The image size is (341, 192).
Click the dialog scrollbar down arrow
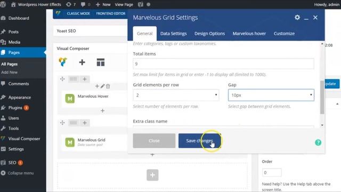(x=322, y=125)
